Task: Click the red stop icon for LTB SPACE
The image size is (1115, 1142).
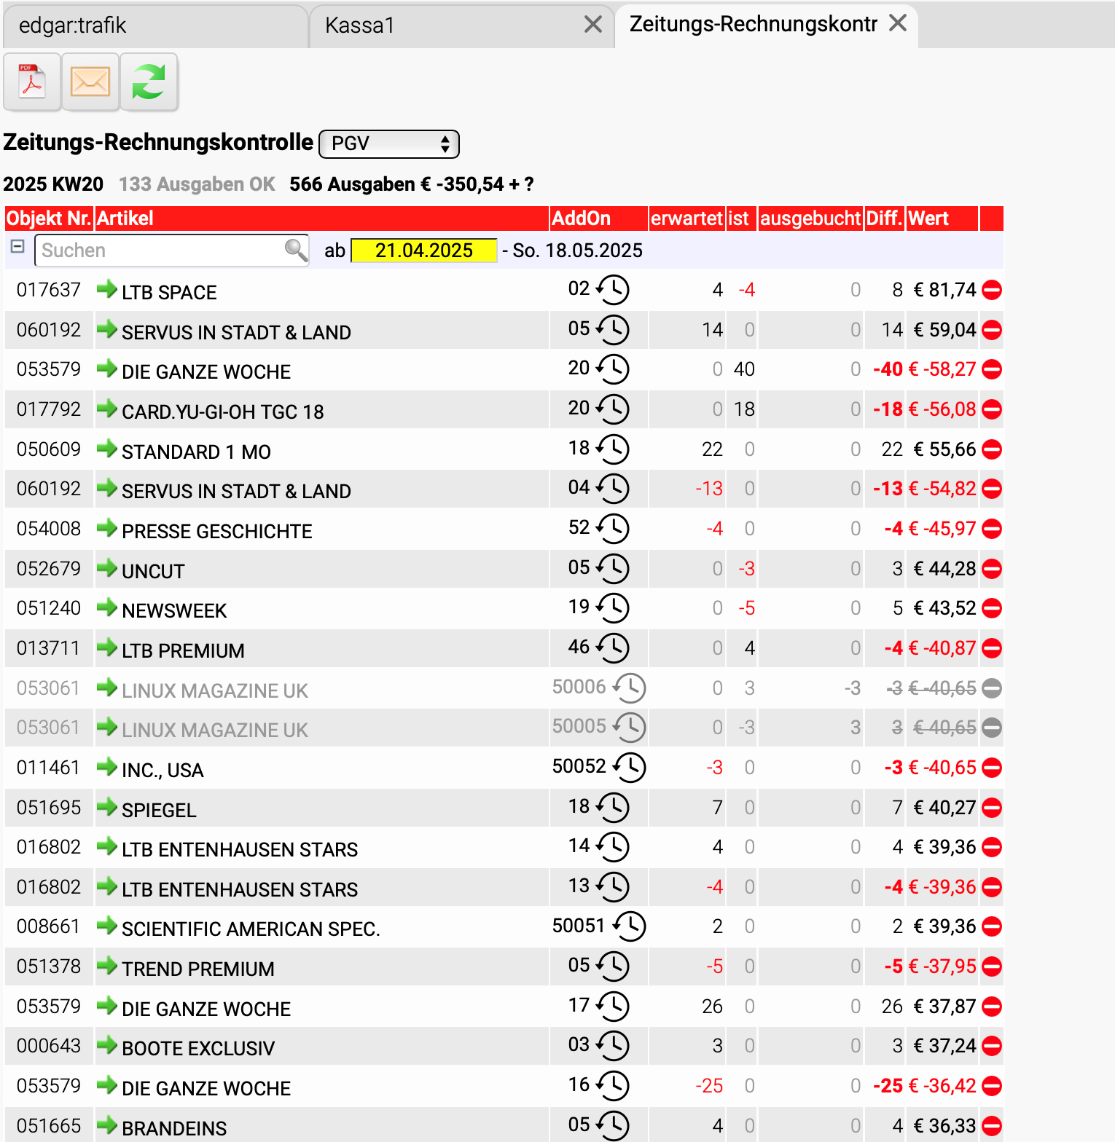Action: tap(992, 290)
